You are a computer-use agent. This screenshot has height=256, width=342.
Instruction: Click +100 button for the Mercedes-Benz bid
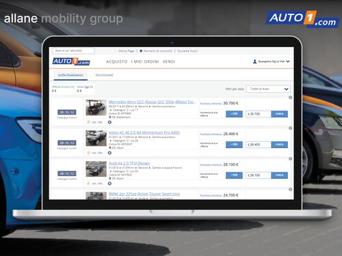[234, 114]
